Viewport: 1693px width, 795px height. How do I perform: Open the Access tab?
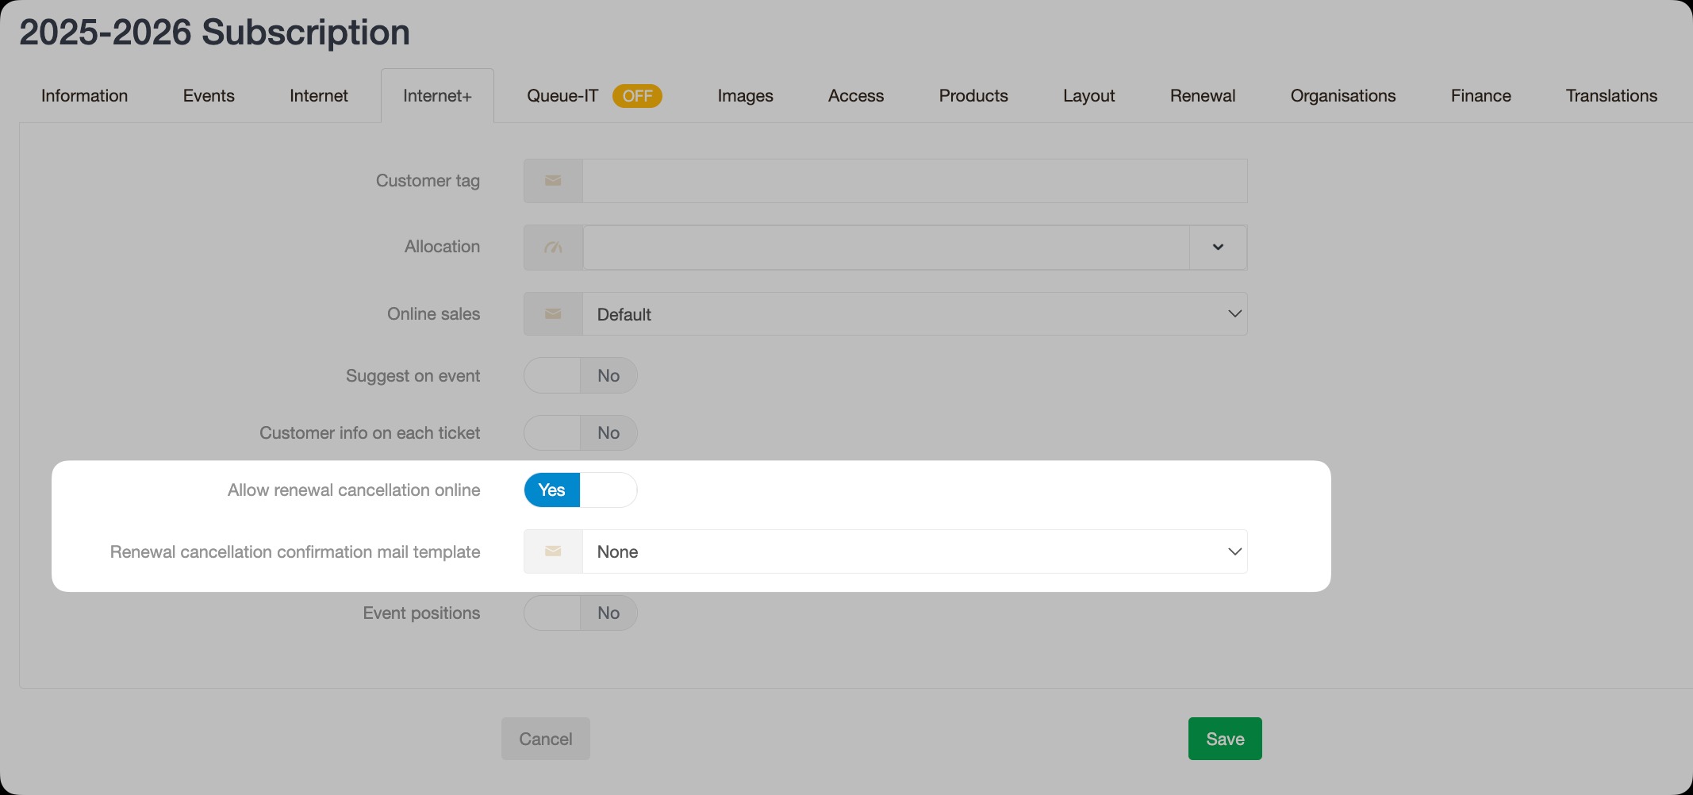[x=856, y=96]
